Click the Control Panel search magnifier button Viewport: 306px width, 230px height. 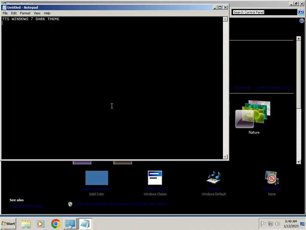(301, 12)
